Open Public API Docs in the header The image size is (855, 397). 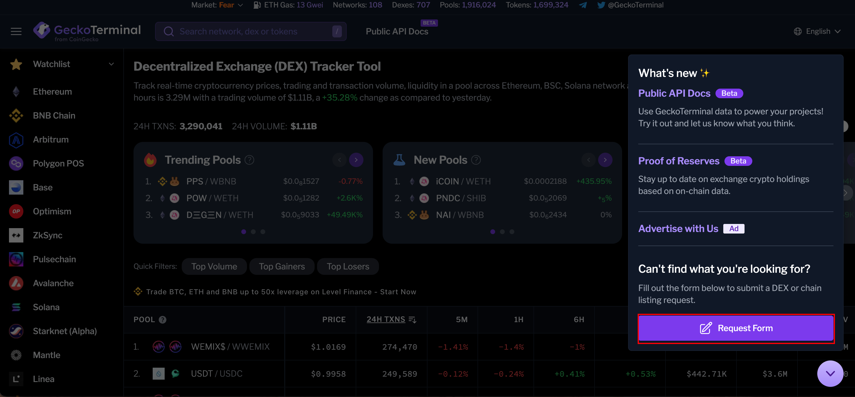397,31
